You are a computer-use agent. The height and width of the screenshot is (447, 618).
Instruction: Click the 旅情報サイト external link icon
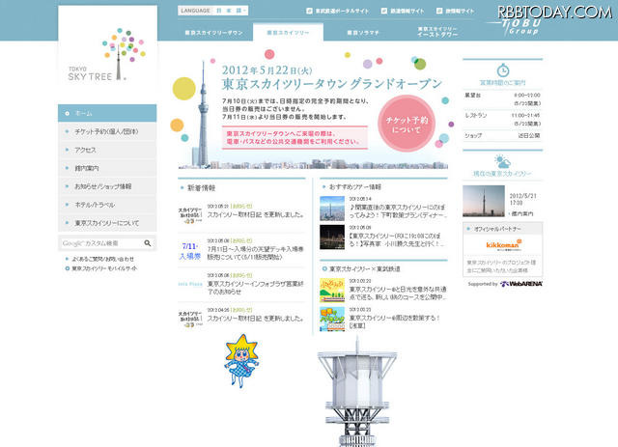pos(439,11)
